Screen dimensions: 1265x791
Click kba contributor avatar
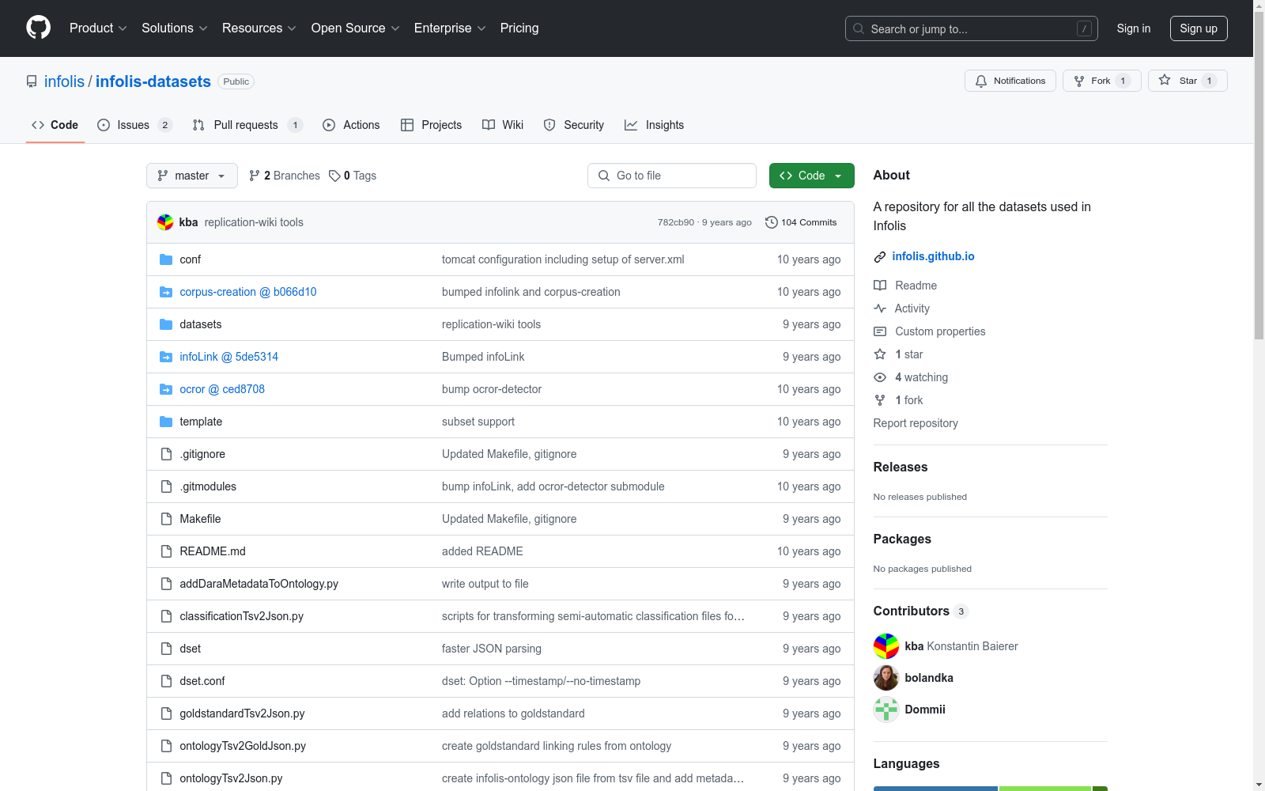click(886, 646)
